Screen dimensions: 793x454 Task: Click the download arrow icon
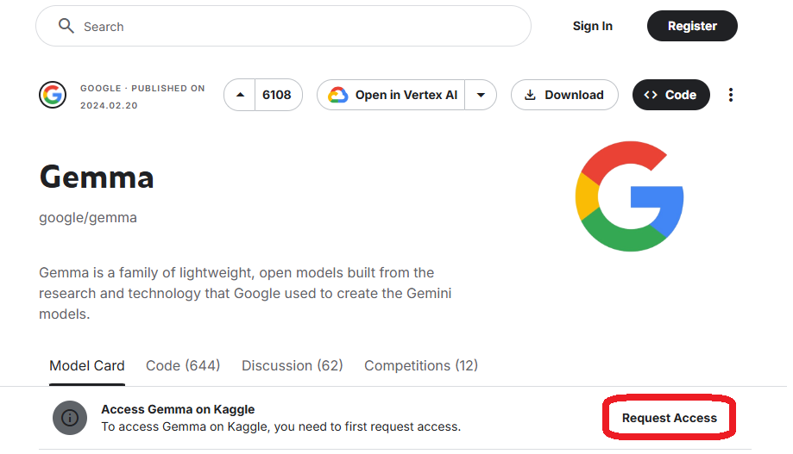[x=530, y=95]
